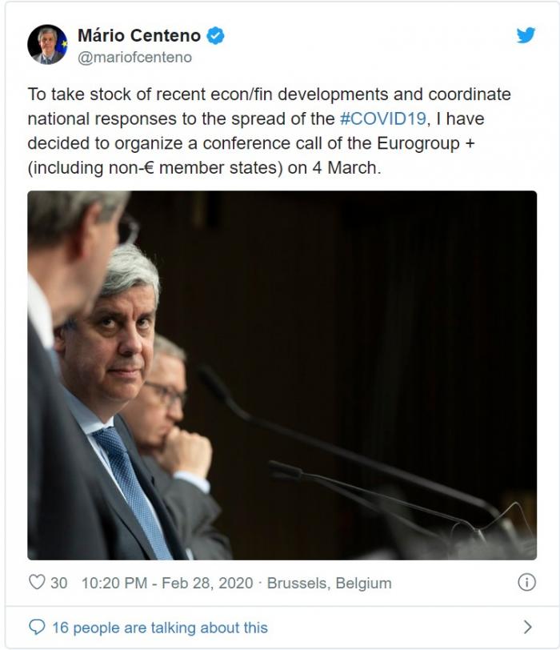Open the attached press conference photo

(x=282, y=375)
